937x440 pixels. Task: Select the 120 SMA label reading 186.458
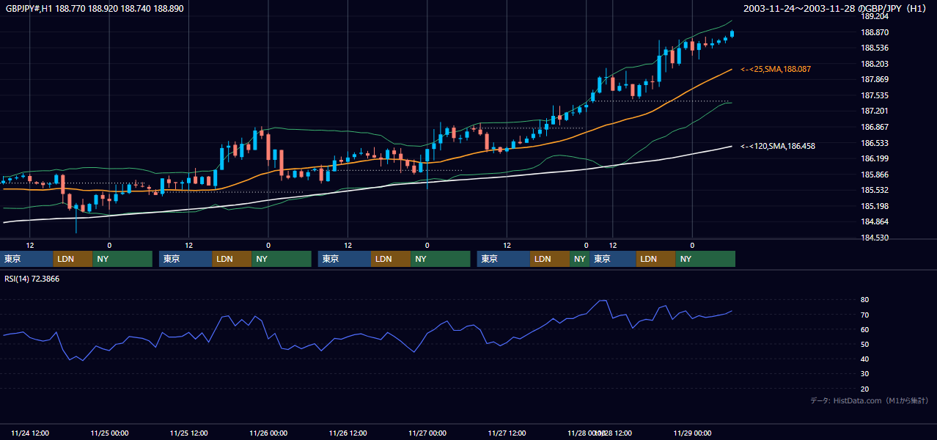(x=778, y=146)
